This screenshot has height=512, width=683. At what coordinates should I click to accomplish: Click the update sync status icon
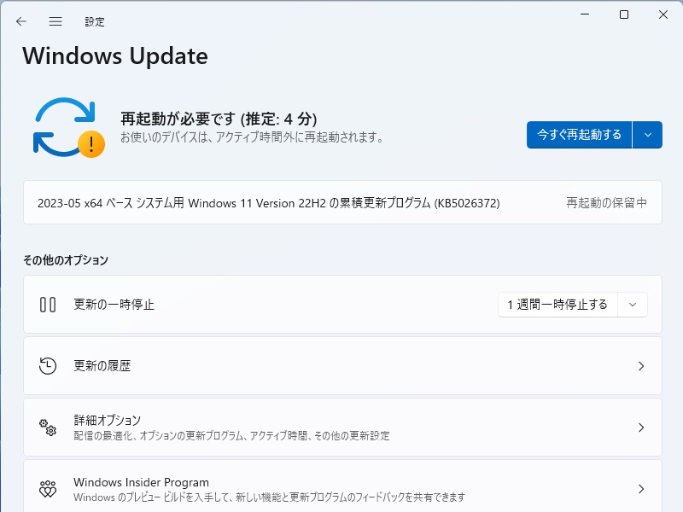pos(63,125)
